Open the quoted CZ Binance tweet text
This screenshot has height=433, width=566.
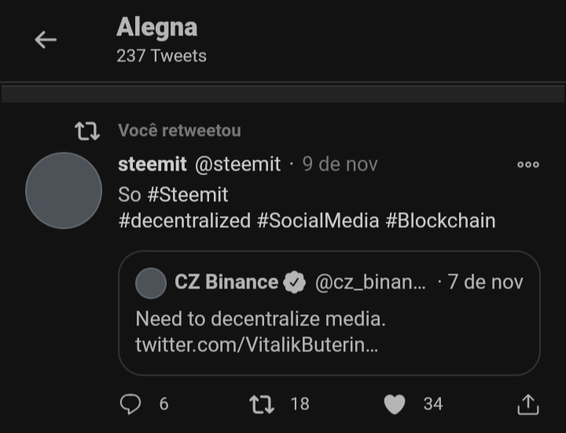(x=261, y=319)
